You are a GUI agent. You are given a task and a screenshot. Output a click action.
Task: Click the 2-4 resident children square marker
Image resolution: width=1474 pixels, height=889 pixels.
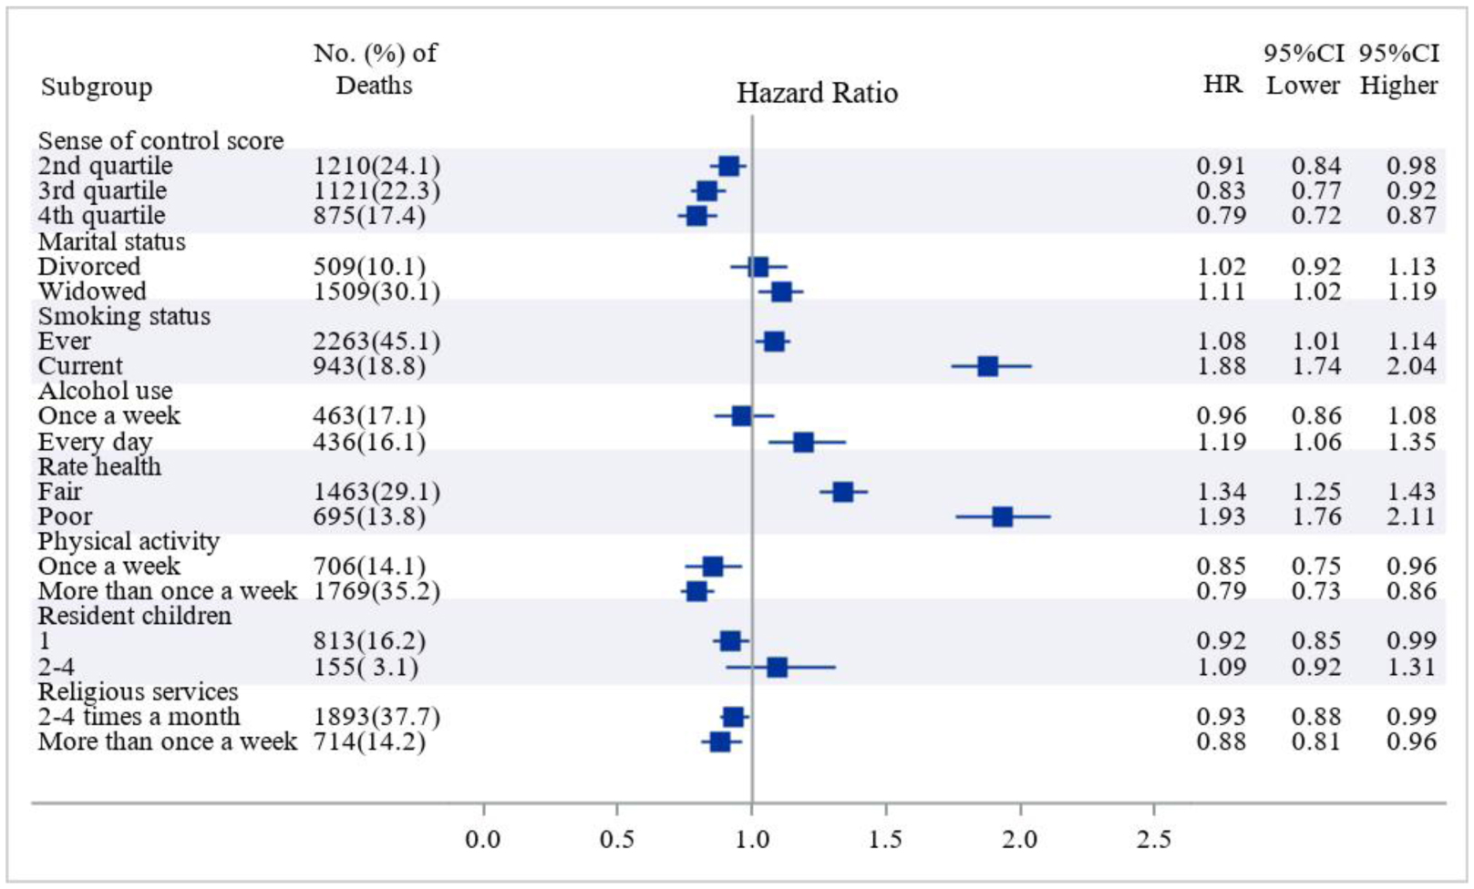click(777, 667)
